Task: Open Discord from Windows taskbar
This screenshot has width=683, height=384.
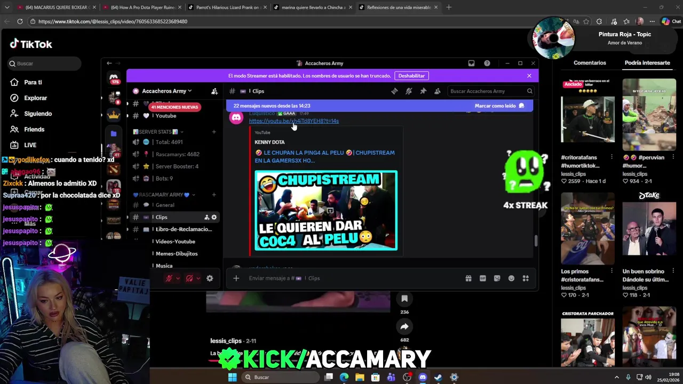Action: 423,377
